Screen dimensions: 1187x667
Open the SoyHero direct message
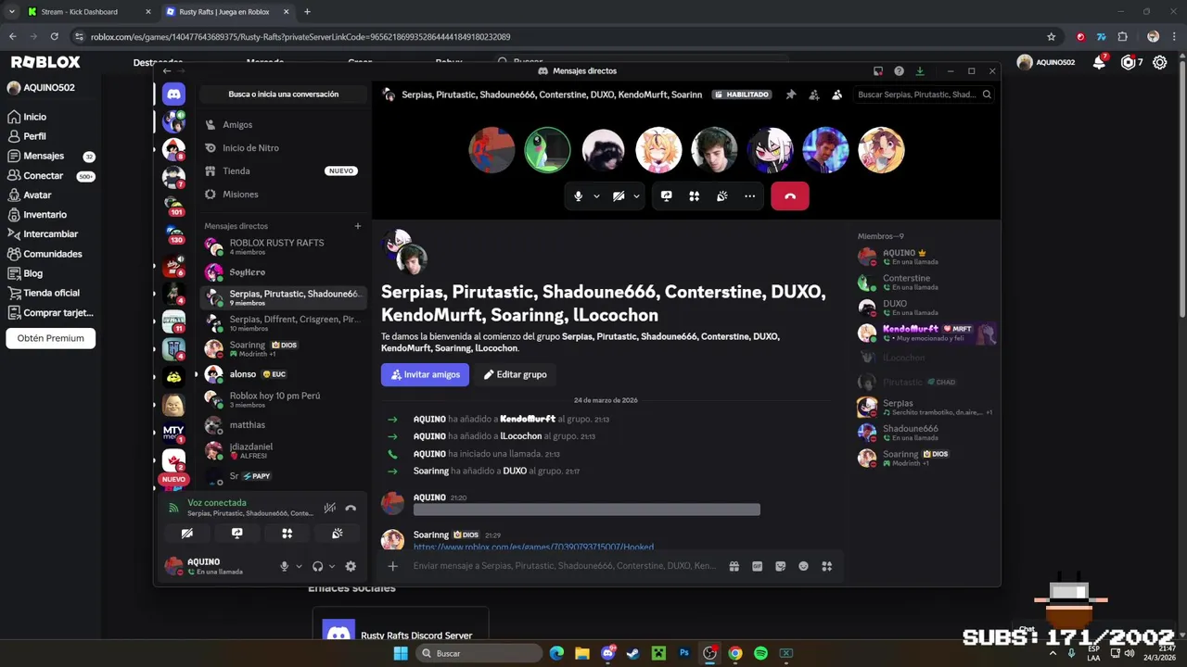pyautogui.click(x=281, y=272)
